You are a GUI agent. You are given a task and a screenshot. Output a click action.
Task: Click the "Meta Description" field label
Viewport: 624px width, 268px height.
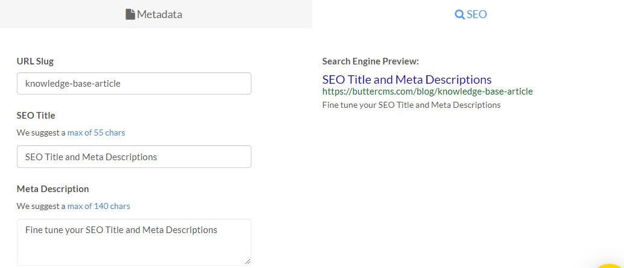(x=52, y=189)
